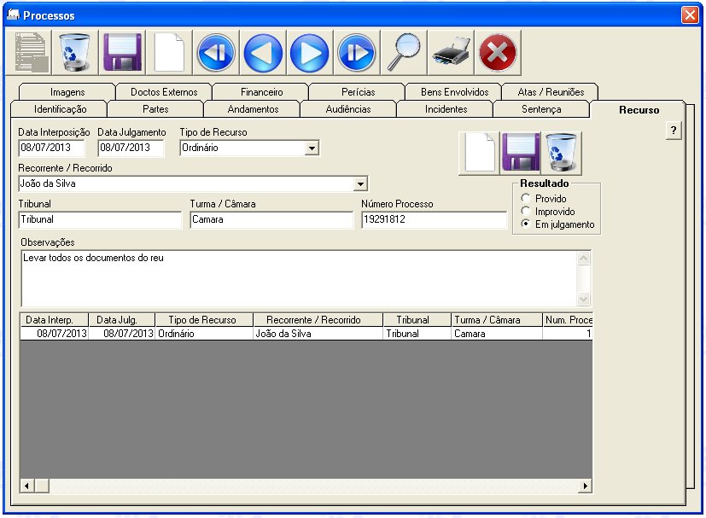Screen dimensions: 706x518
Task: Click inside the Observações text area
Action: (299, 278)
